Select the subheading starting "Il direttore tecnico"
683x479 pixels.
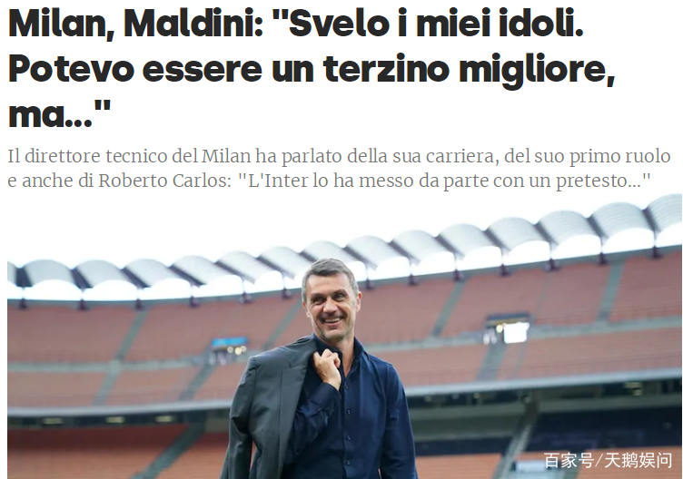339,168
